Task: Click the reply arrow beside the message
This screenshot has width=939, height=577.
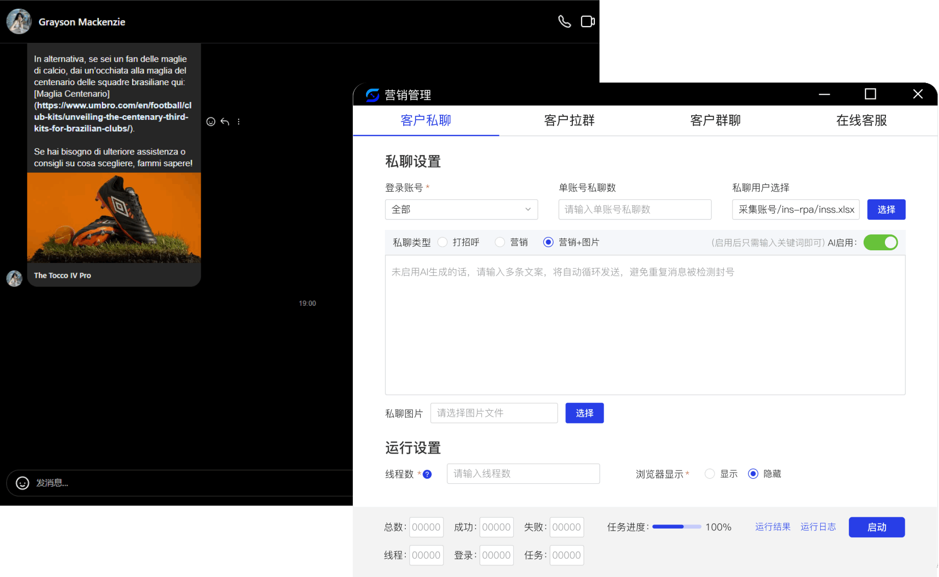Action: point(225,121)
